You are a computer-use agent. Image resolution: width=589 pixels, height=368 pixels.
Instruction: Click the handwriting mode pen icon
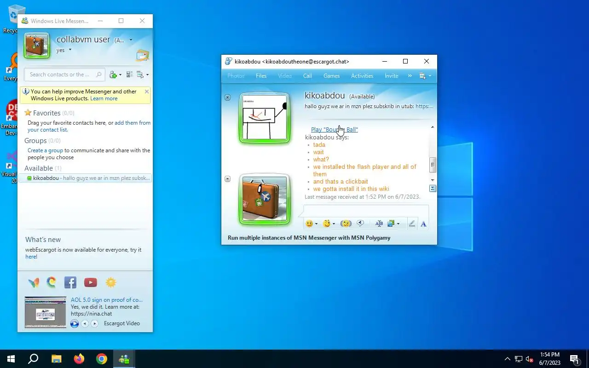click(x=412, y=224)
